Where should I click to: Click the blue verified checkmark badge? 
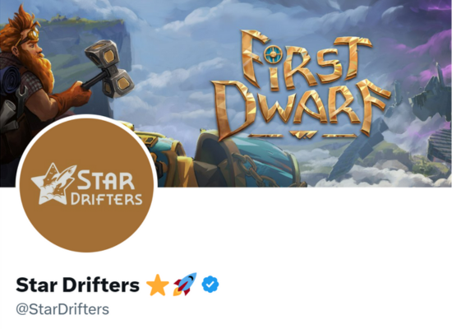click(x=210, y=285)
